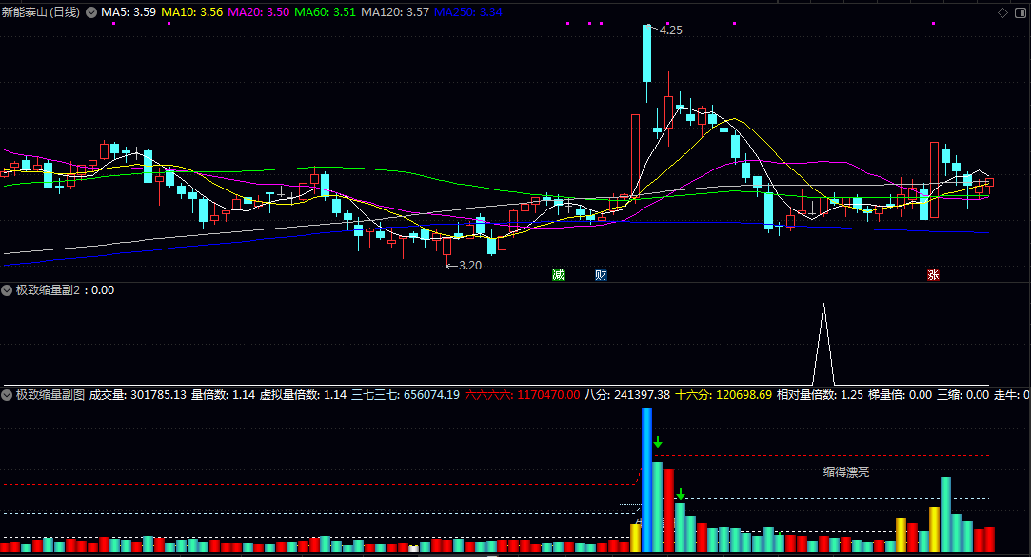
Task: Select the MA250: 3.34 label
Action: [468, 12]
